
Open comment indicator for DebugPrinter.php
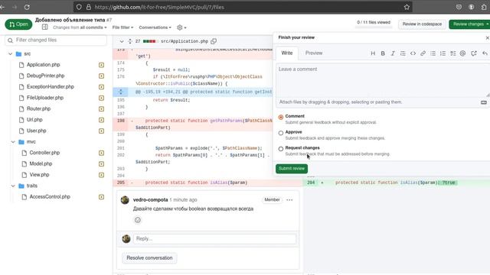pos(101,76)
